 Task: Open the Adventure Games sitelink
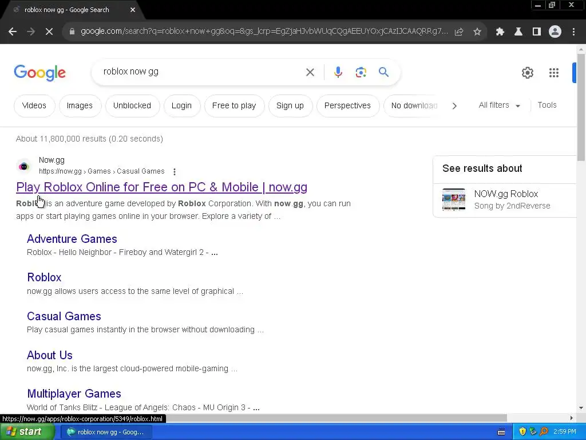72,239
